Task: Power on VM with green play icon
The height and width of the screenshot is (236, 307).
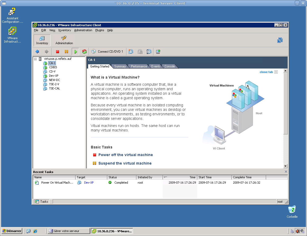Action: coord(75,52)
